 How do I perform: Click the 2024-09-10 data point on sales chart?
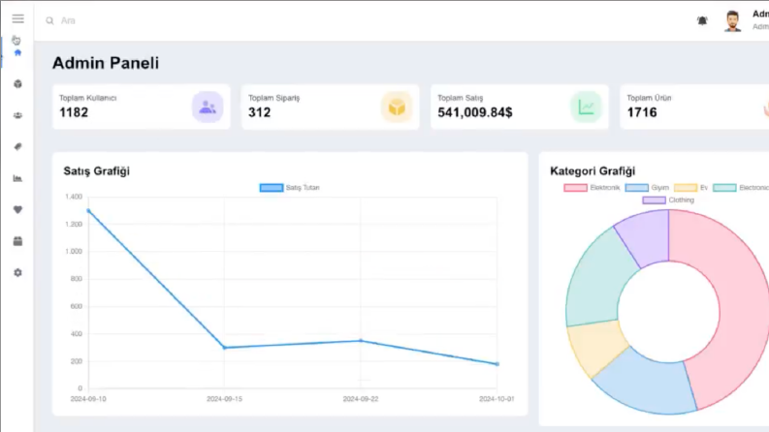88,210
